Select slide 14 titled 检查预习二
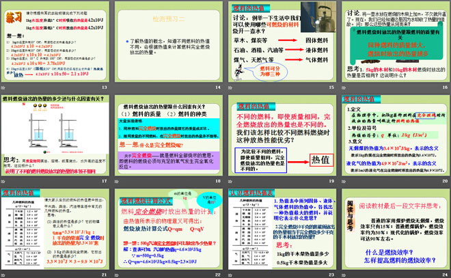 169,42
